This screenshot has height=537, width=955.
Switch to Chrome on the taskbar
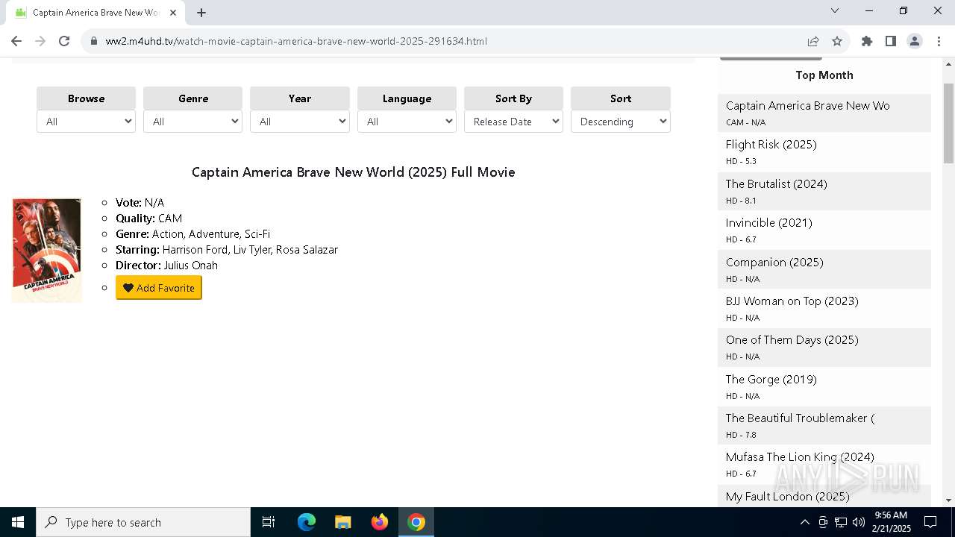(416, 522)
